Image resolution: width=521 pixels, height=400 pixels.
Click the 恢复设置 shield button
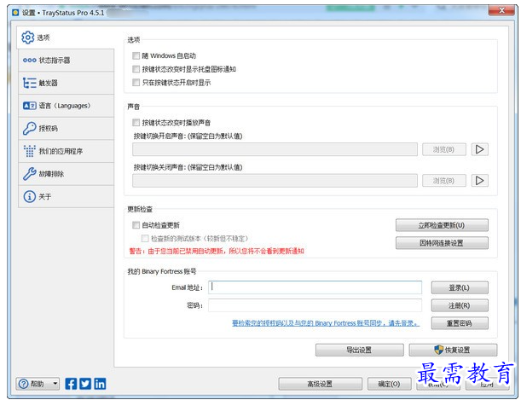click(x=453, y=350)
